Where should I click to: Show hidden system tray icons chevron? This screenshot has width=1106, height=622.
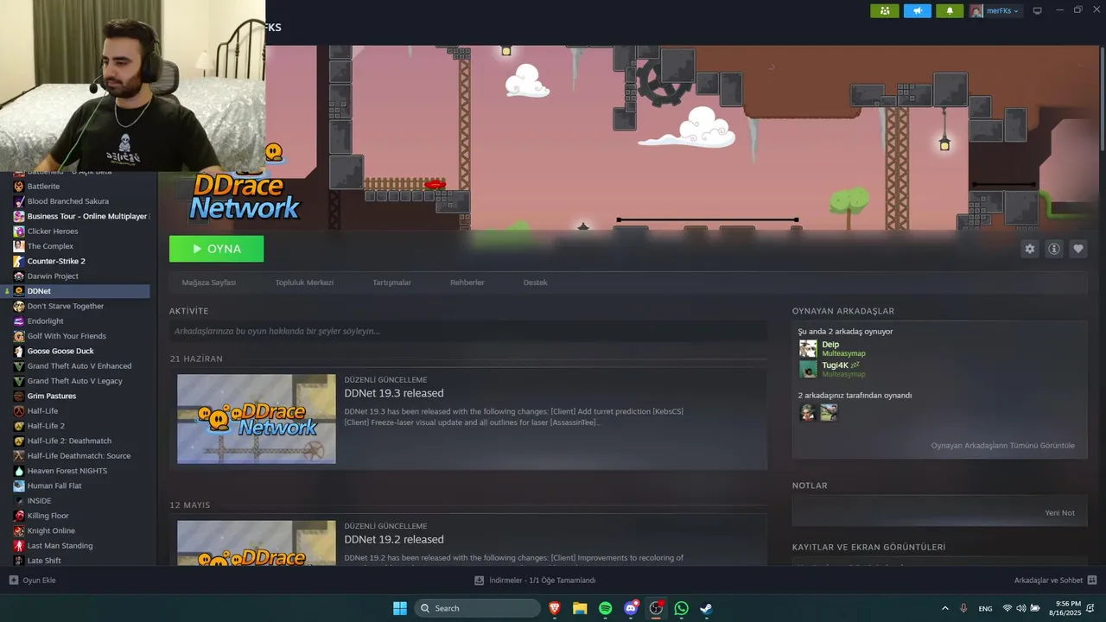click(x=944, y=608)
